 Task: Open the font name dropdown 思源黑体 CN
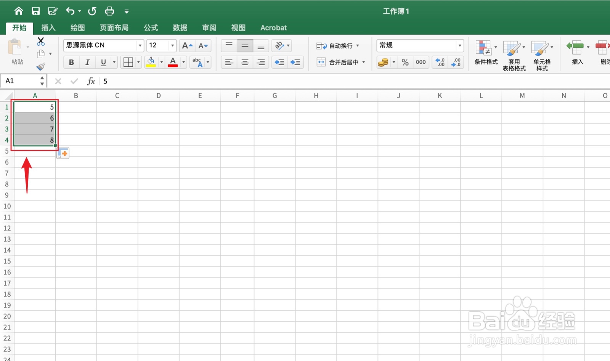point(140,45)
